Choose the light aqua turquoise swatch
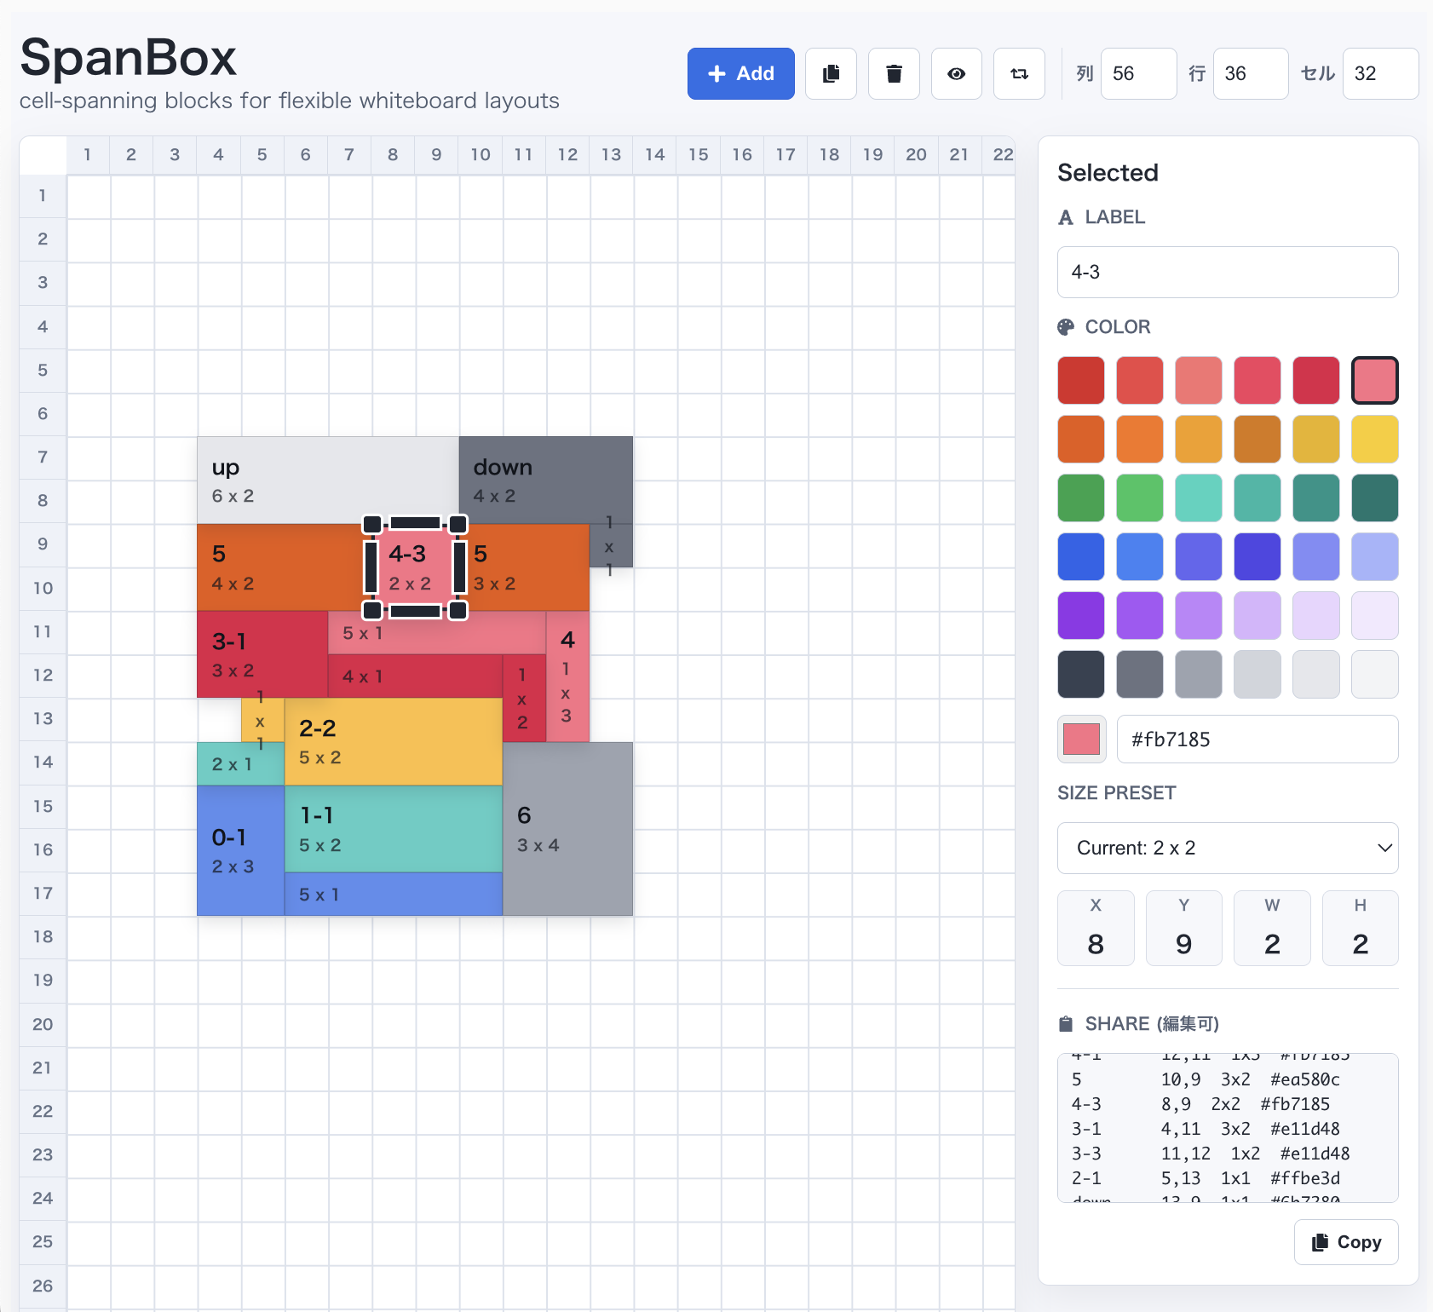Screen dimensions: 1433x1312 1199,498
